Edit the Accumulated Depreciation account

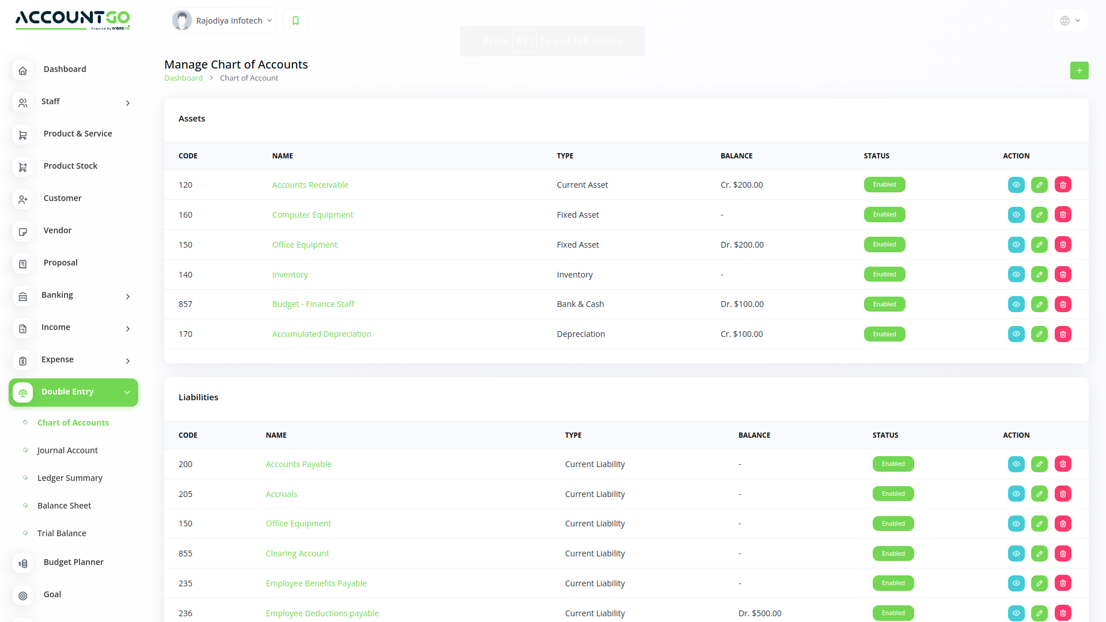[1039, 334]
